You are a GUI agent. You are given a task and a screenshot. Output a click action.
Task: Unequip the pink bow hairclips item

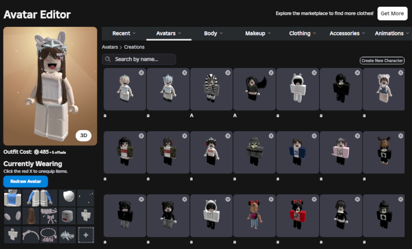pos(49,216)
